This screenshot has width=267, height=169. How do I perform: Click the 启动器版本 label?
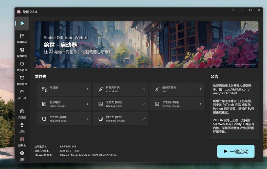(x=41, y=146)
